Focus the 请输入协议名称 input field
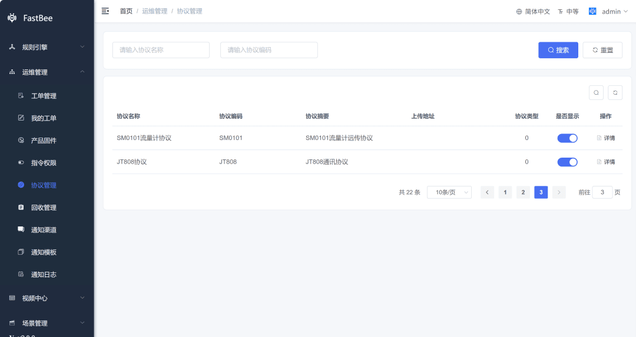Image resolution: width=636 pixels, height=337 pixels. pyautogui.click(x=161, y=50)
